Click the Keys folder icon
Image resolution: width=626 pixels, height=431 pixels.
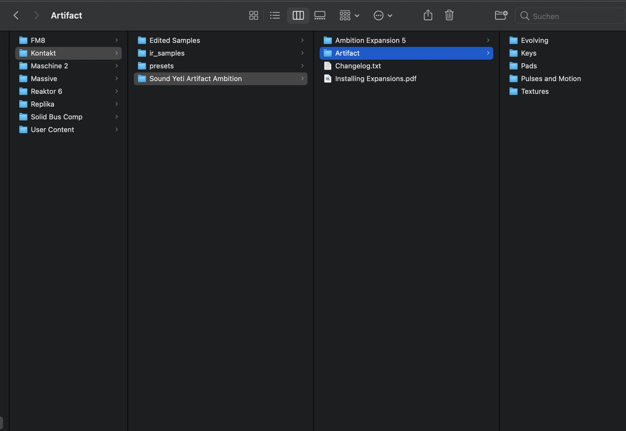(514, 53)
